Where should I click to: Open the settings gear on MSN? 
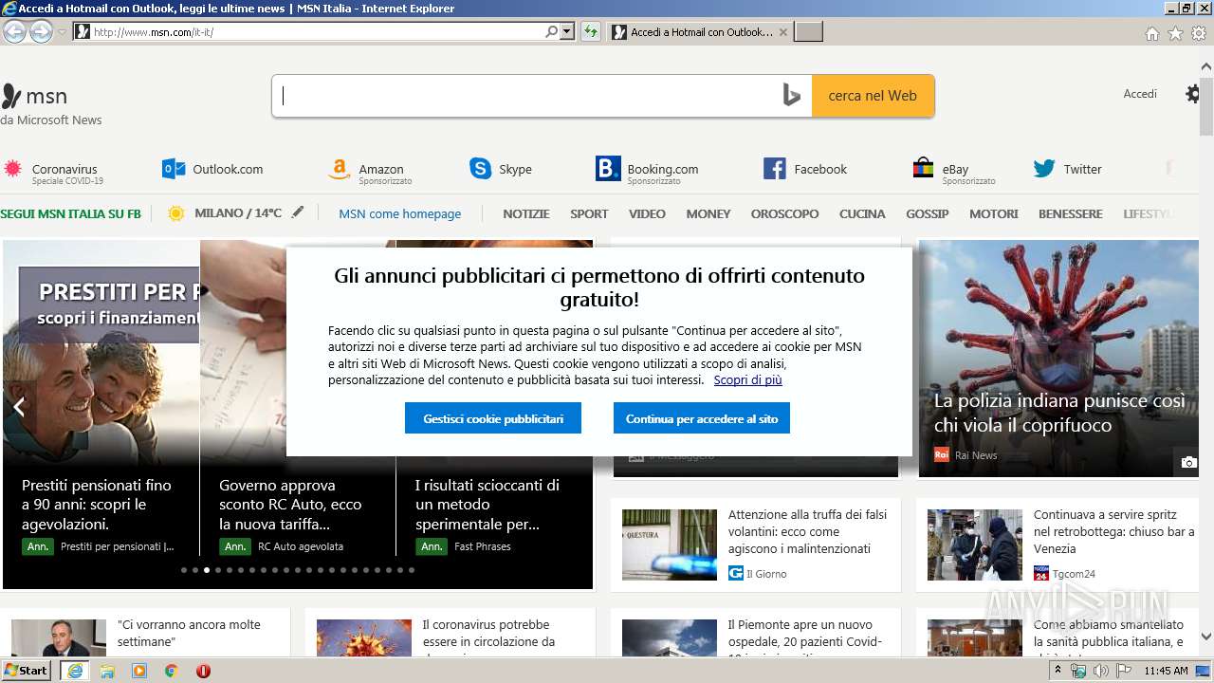coord(1193,94)
